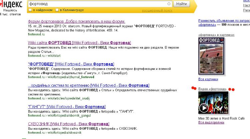Click green URL fortoved.ru under forum result

[36, 34]
